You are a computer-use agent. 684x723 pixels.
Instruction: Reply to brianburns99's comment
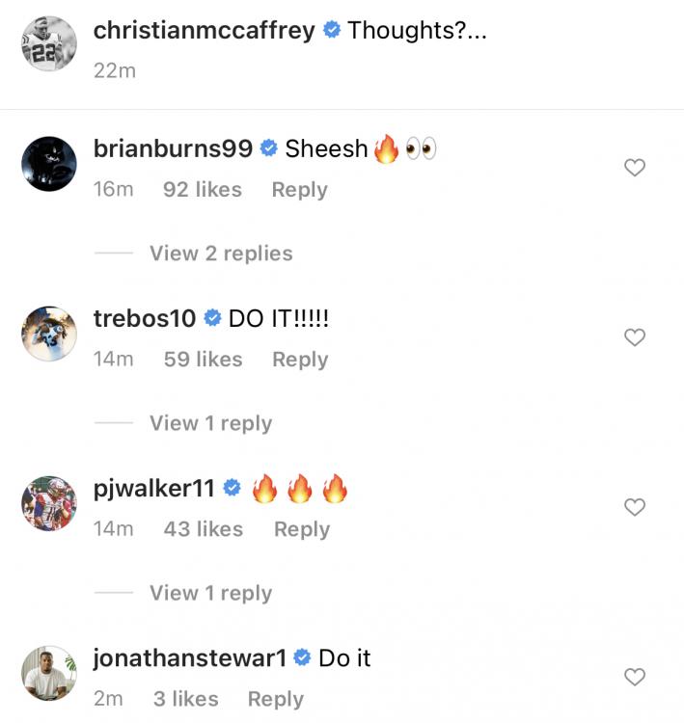(299, 190)
